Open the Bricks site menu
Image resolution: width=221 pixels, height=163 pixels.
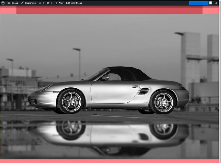click(13, 3)
